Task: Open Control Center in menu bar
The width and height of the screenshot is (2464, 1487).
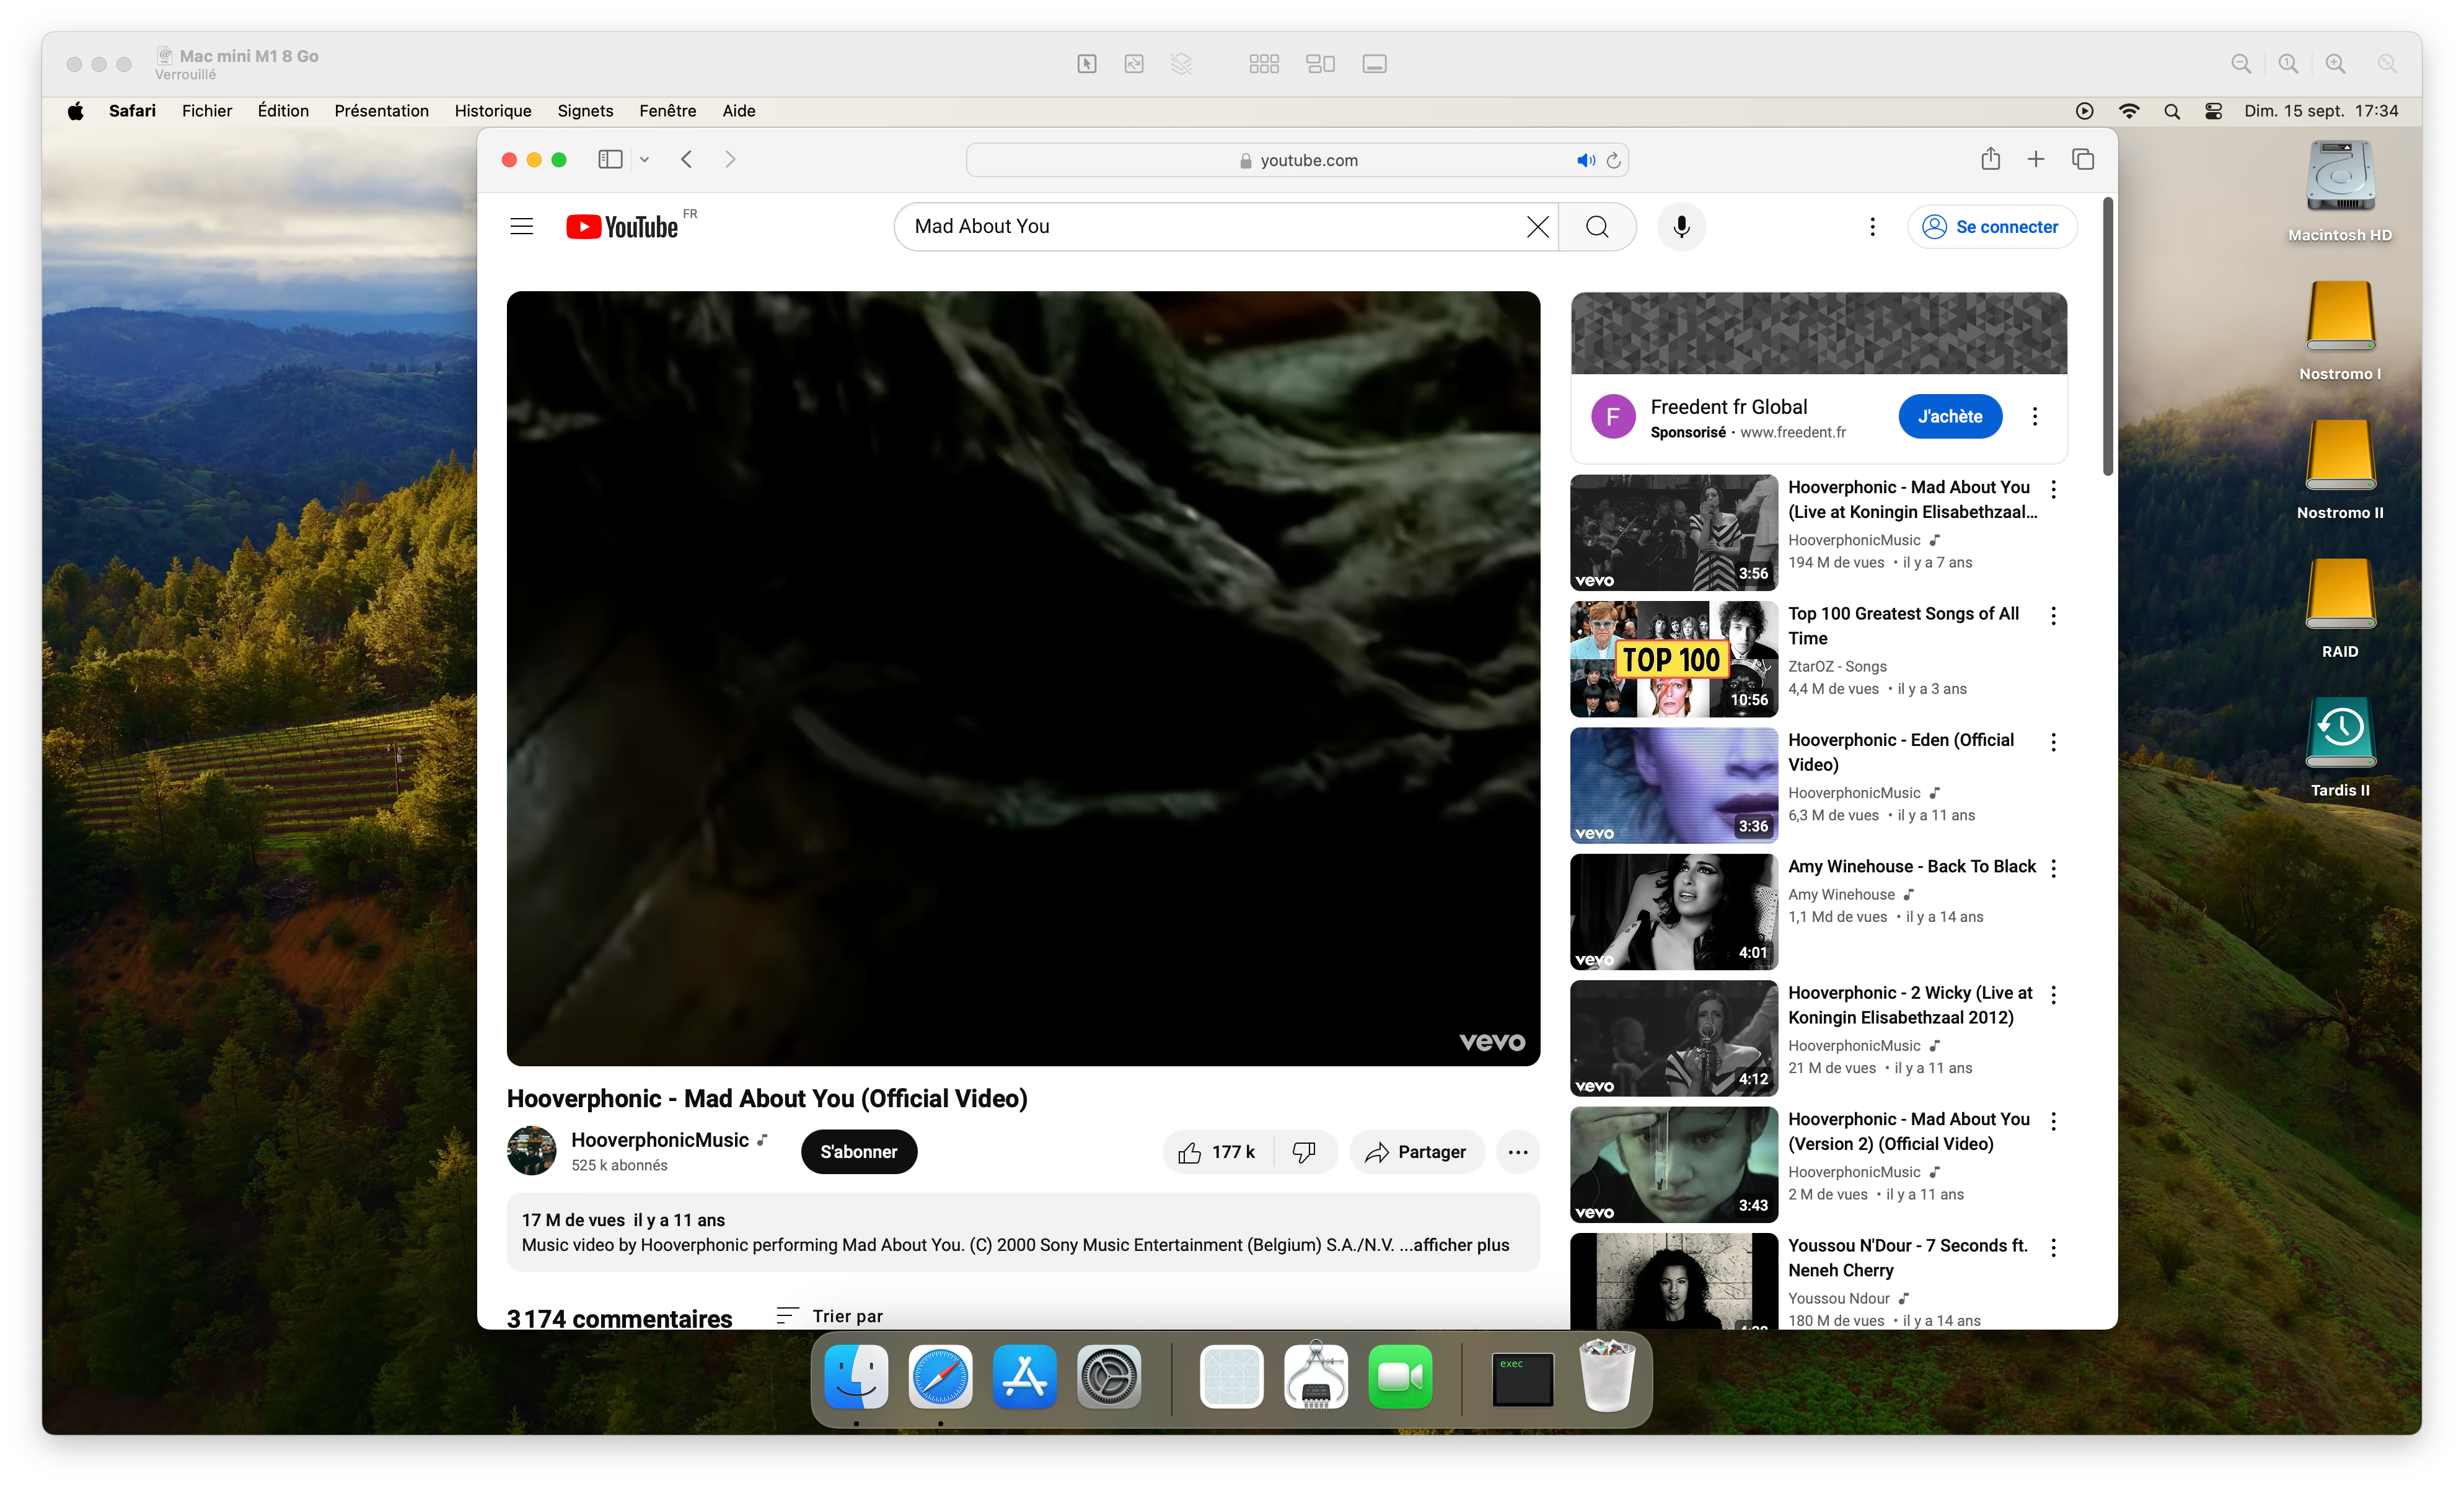Action: (2214, 111)
